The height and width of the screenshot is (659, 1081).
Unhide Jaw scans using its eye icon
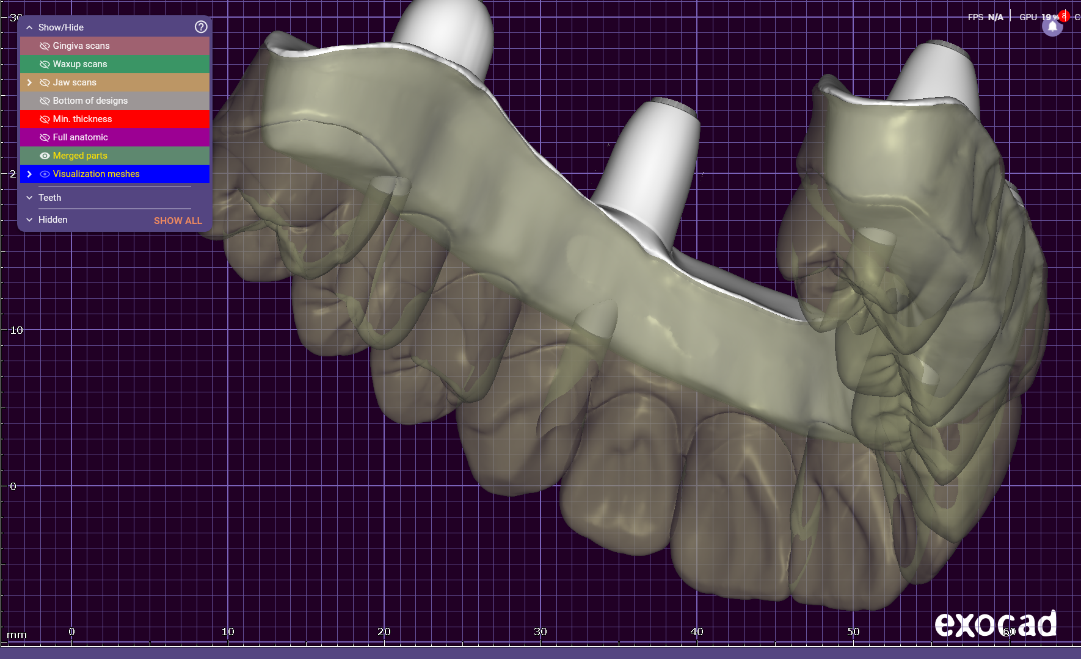[x=45, y=82]
